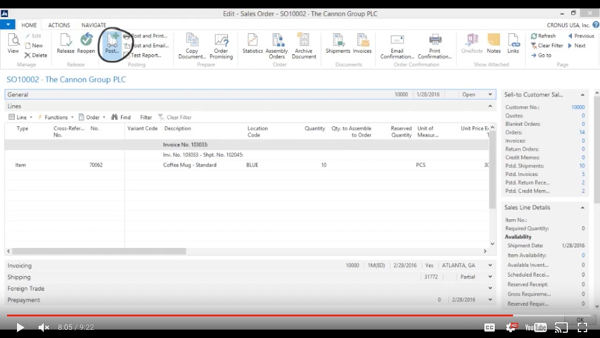This screenshot has height=338, width=600.
Task: Open Assembly Orders
Action: tap(277, 46)
